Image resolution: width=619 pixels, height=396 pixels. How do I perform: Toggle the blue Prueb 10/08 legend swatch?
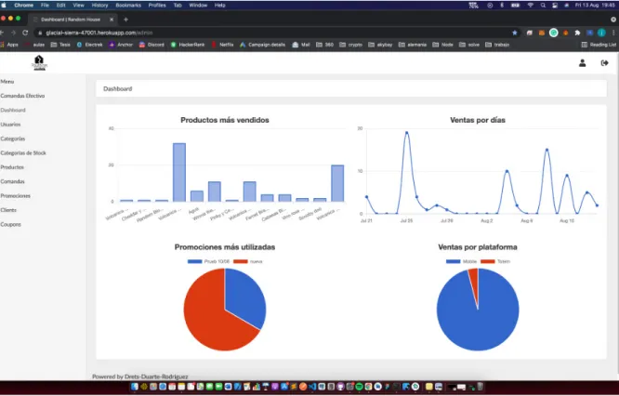(x=194, y=261)
